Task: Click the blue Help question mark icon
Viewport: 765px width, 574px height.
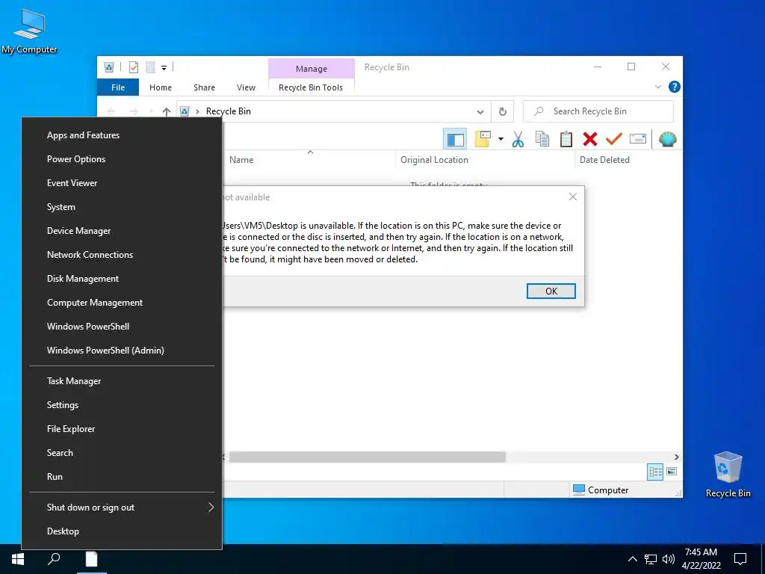Action: pos(675,87)
